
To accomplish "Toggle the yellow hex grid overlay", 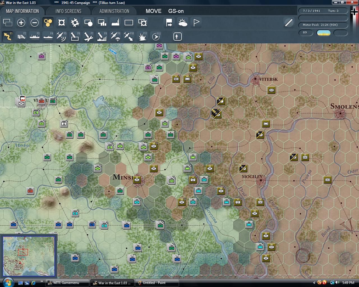I will point(48,23).
